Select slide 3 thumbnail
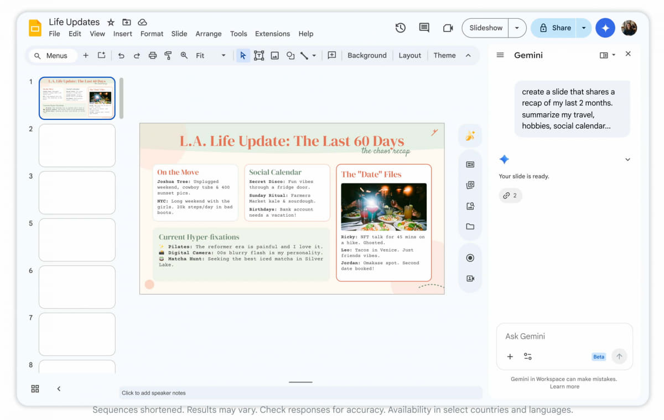The width and height of the screenshot is (664, 420). (x=77, y=192)
